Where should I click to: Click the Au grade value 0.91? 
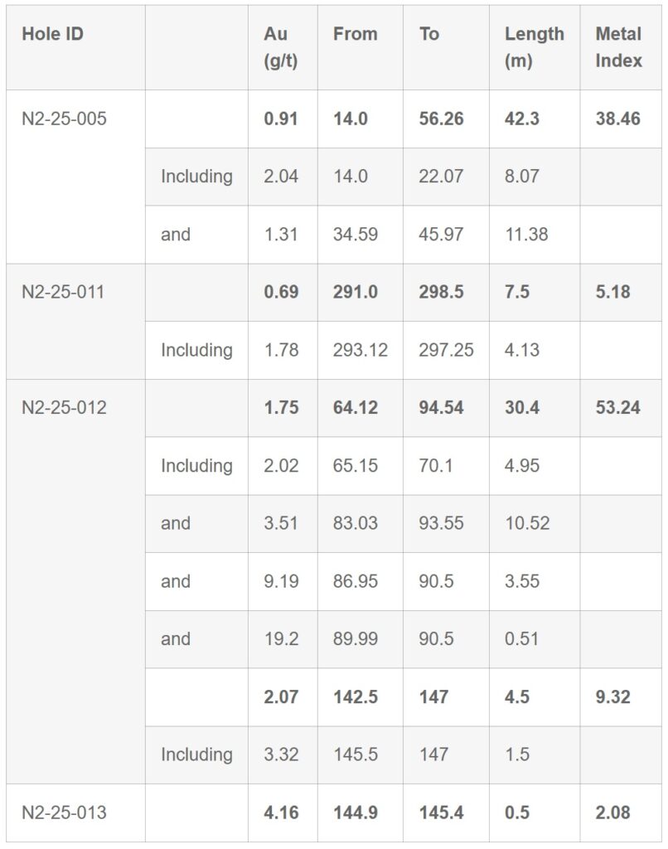pos(281,119)
